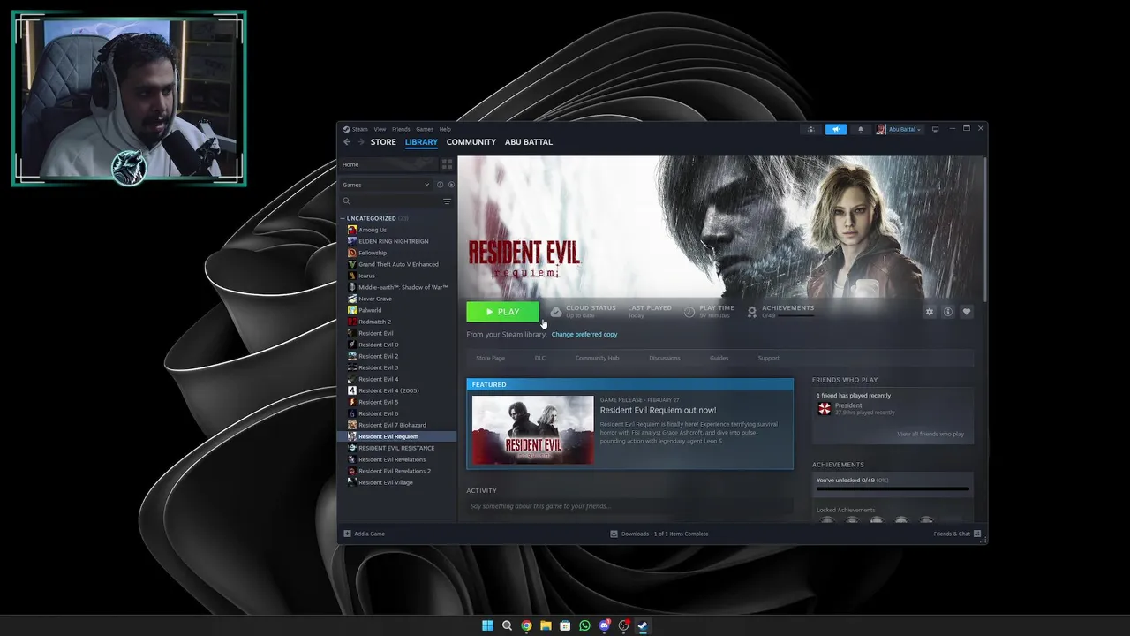This screenshot has width=1130, height=636.
Task: Open the Help menu
Action: click(x=445, y=129)
